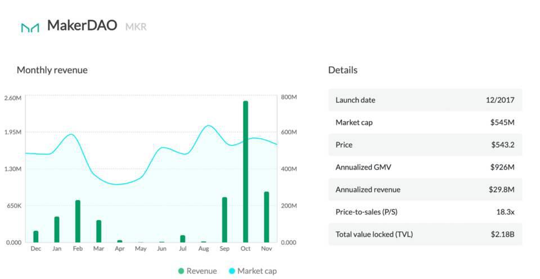Click the March revenue bar
The image size is (540, 279).
[x=98, y=231]
